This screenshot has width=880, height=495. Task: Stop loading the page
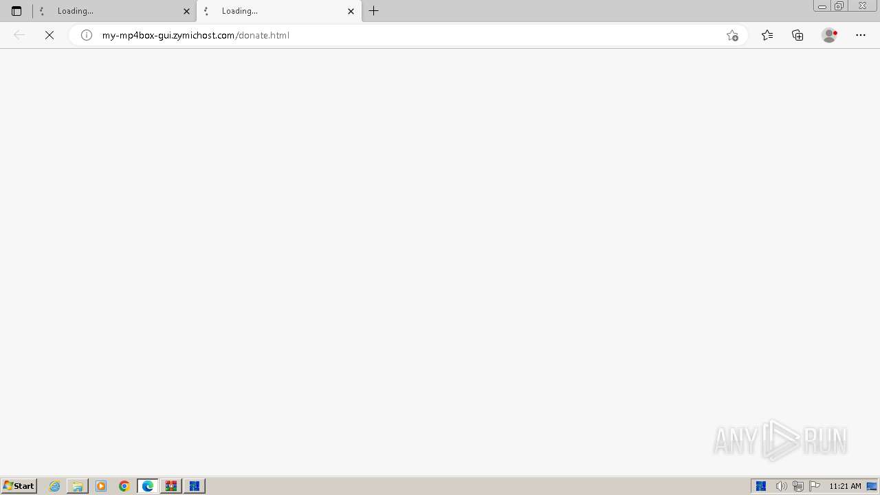pos(49,35)
